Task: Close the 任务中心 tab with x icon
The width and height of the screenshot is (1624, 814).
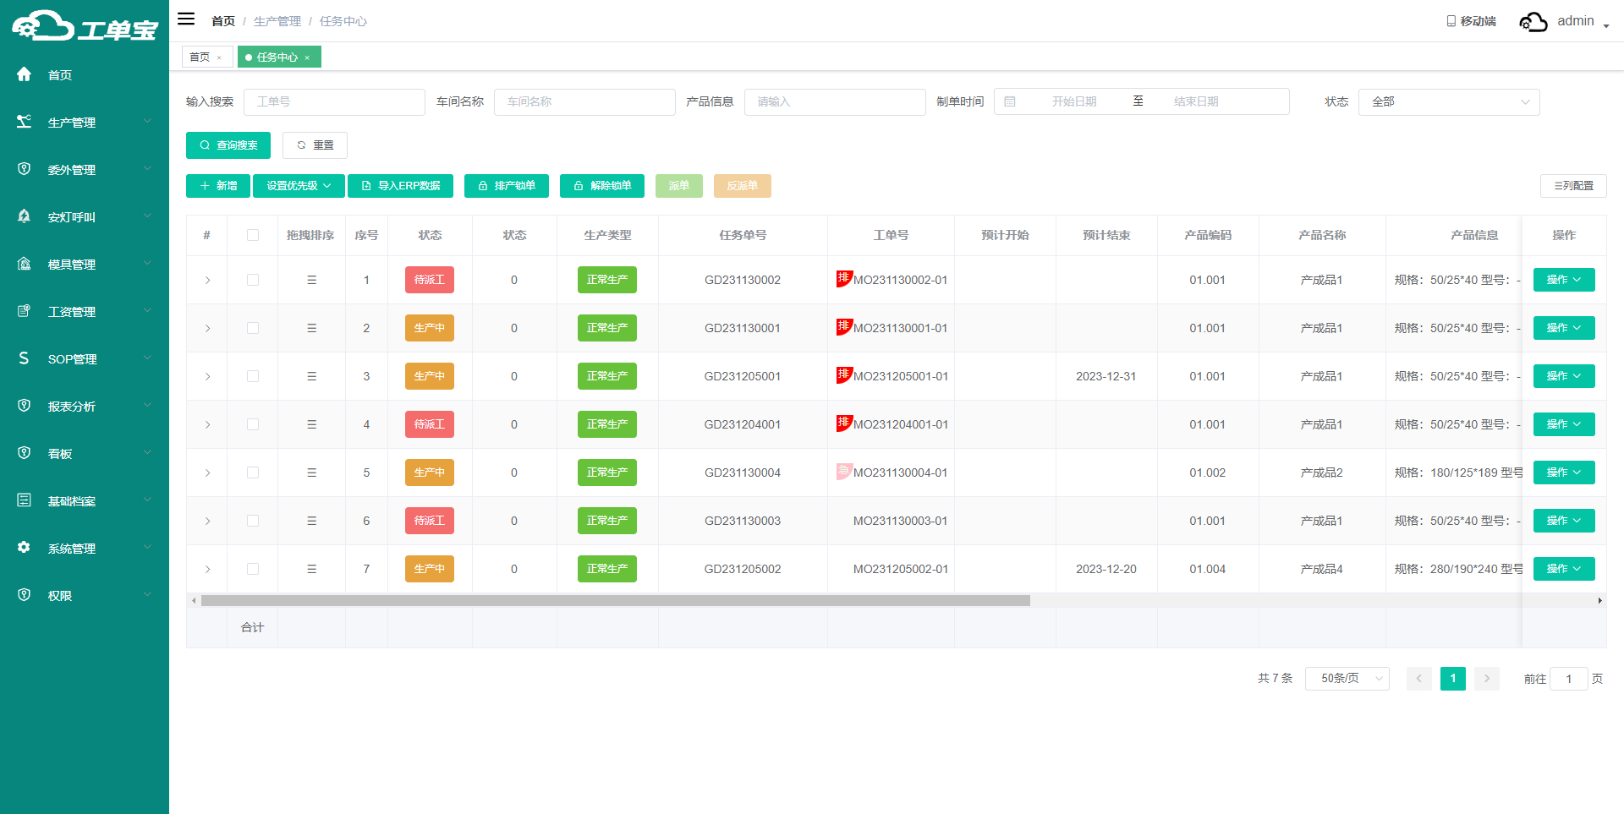Action: click(307, 57)
